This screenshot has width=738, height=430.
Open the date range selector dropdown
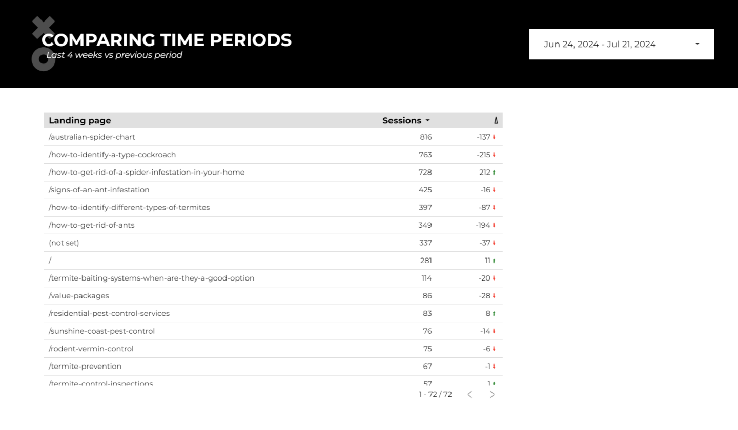[x=621, y=44]
